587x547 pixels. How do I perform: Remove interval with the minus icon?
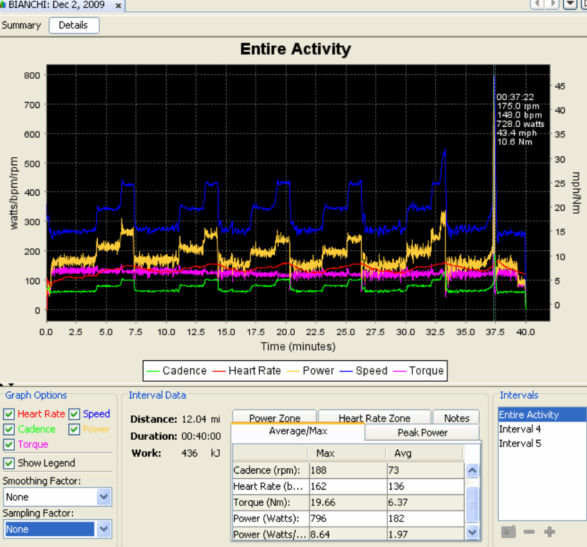[529, 531]
